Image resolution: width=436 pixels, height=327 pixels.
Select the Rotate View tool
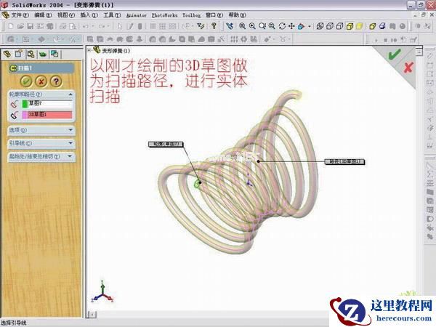pos(282,26)
